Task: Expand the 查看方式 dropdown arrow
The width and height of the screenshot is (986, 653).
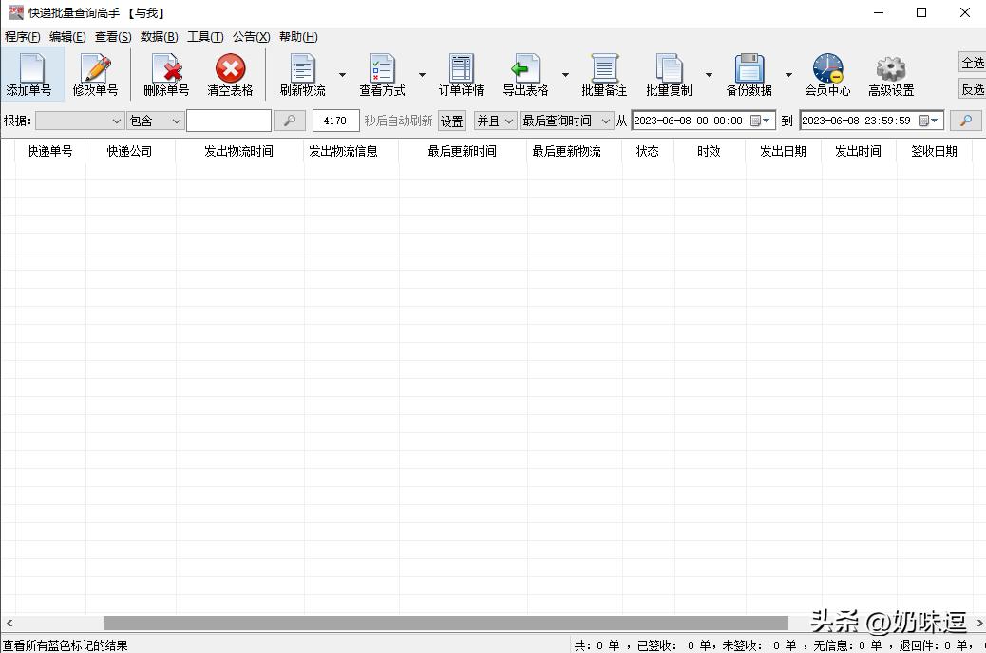Action: point(422,75)
